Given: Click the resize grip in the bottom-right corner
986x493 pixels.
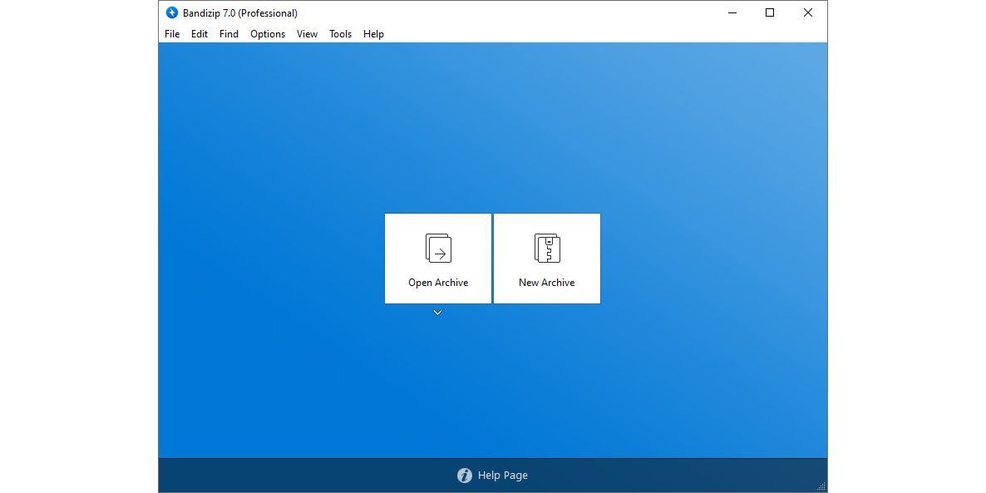Looking at the screenshot, I should [x=821, y=485].
